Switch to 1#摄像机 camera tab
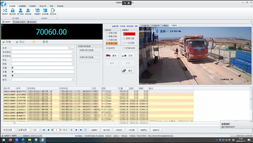Screen dimensions: 253x143 point(165,25)
